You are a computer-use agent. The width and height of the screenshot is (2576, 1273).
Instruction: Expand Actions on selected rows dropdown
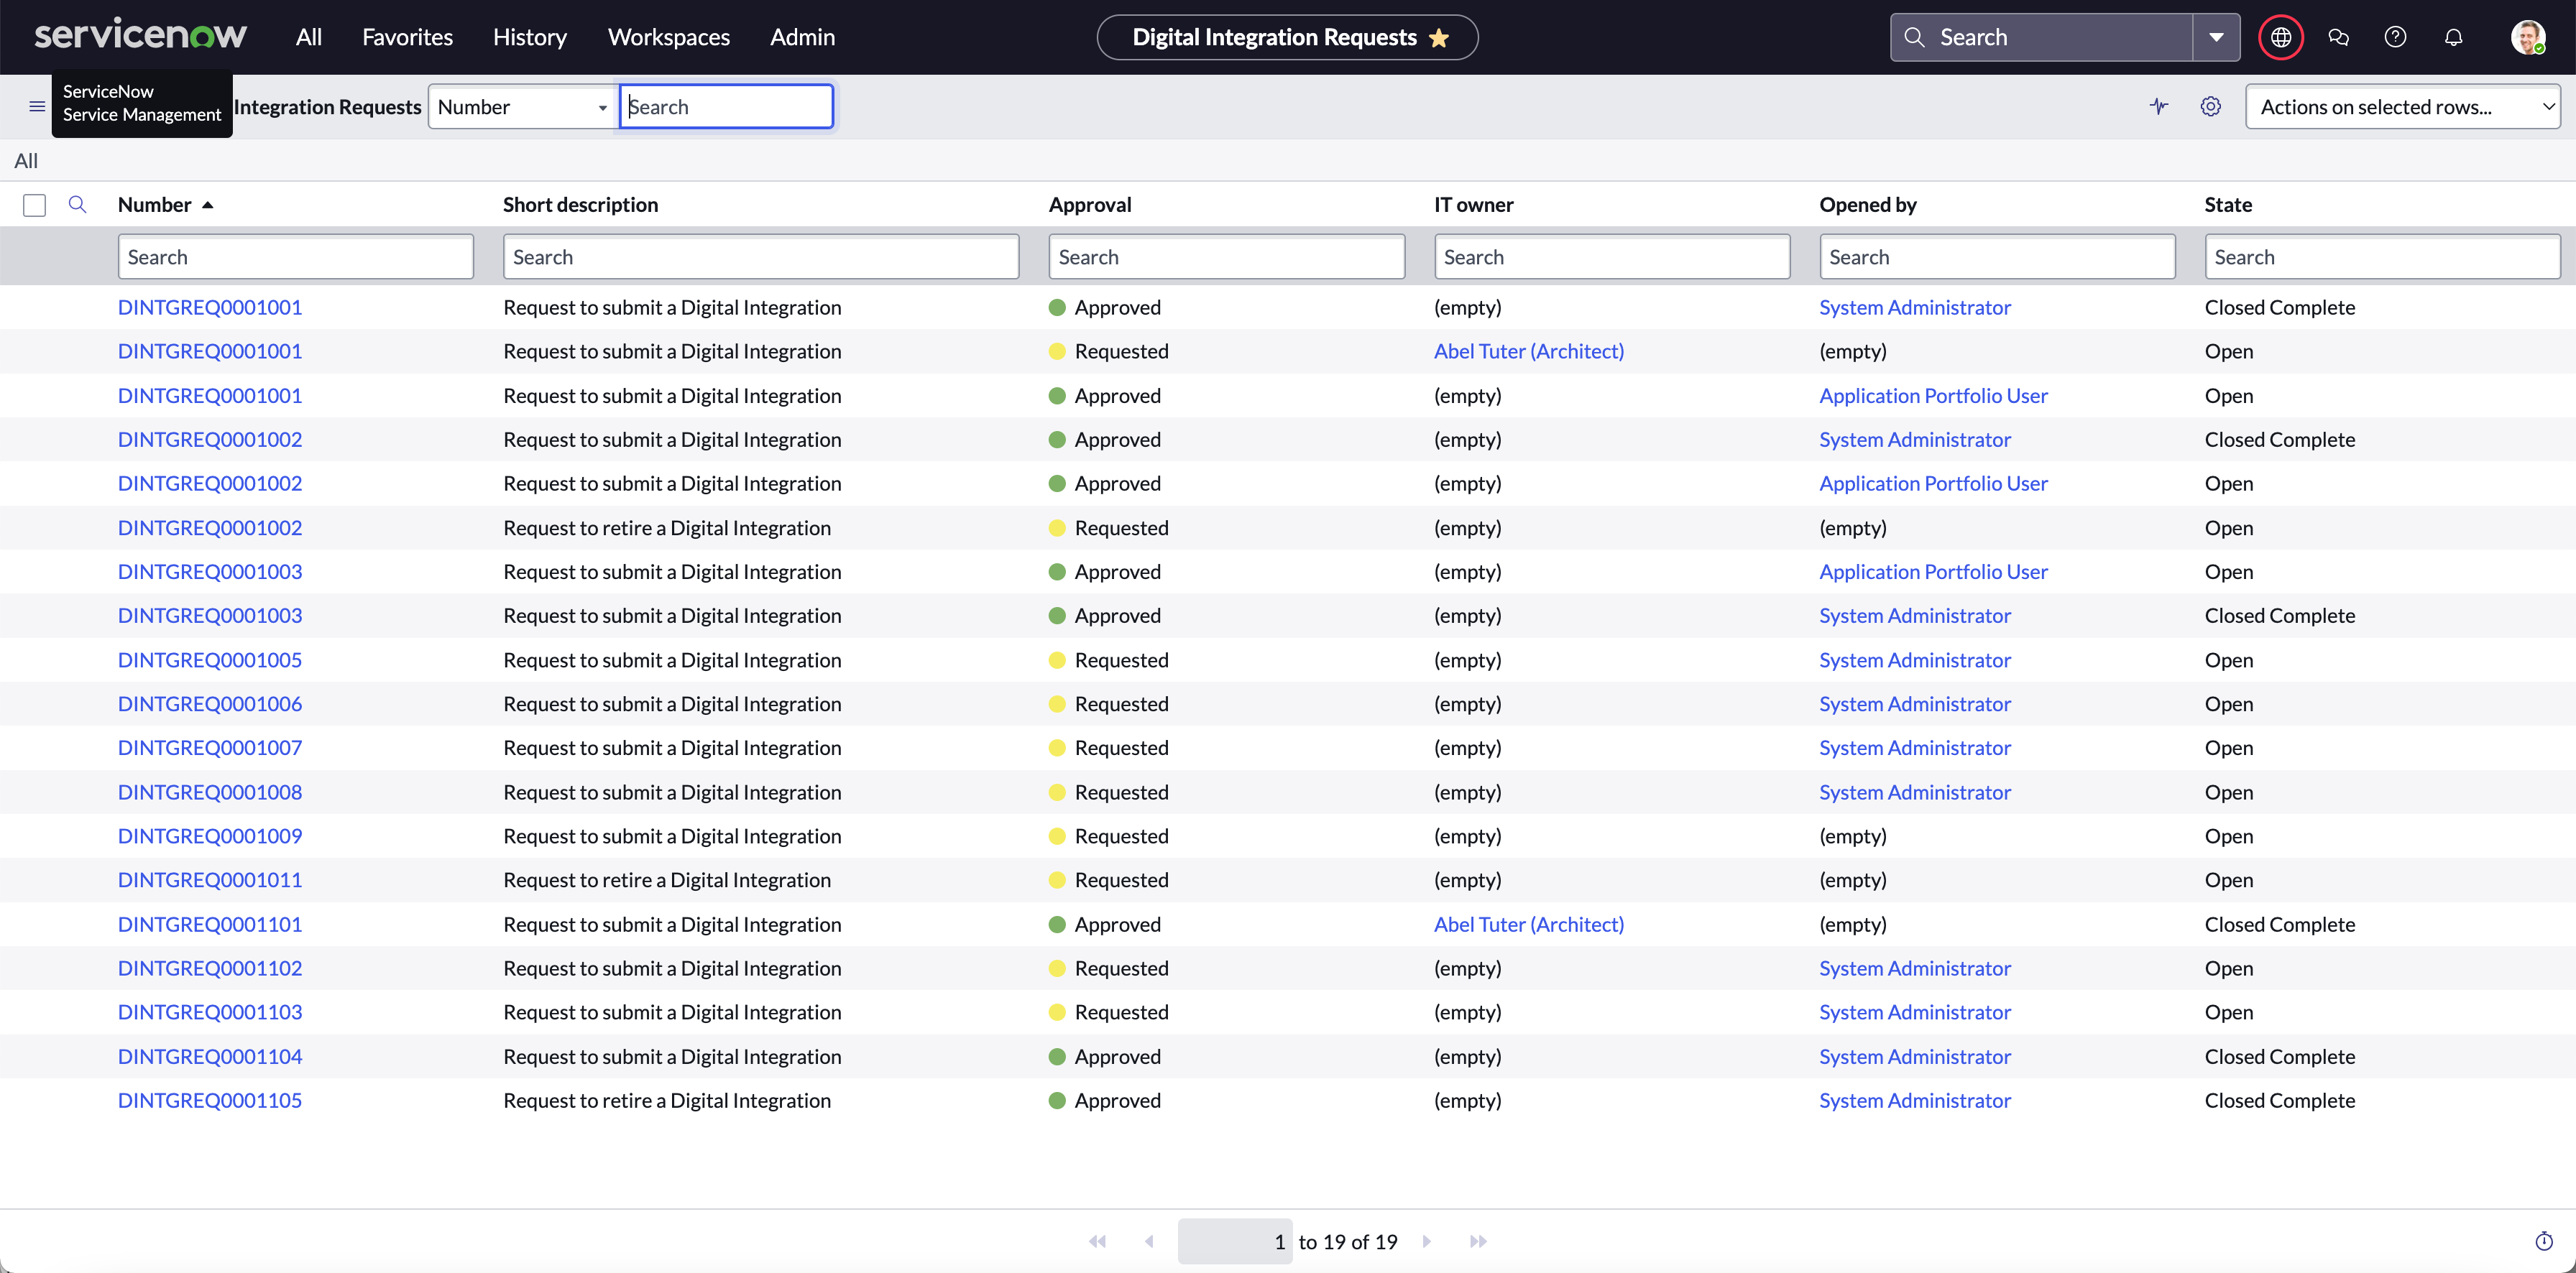[x=2402, y=107]
